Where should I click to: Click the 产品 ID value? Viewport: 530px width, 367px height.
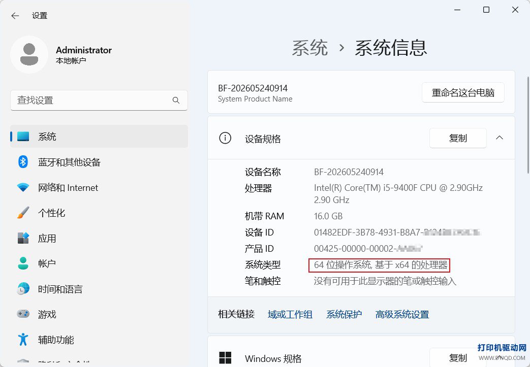(368, 249)
